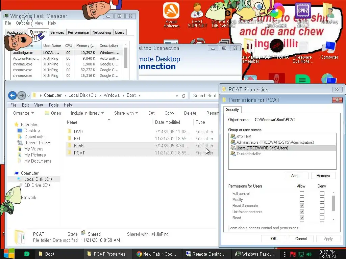
Task: Open the CPUID CPU-Z desktop icon
Action: pos(303,15)
